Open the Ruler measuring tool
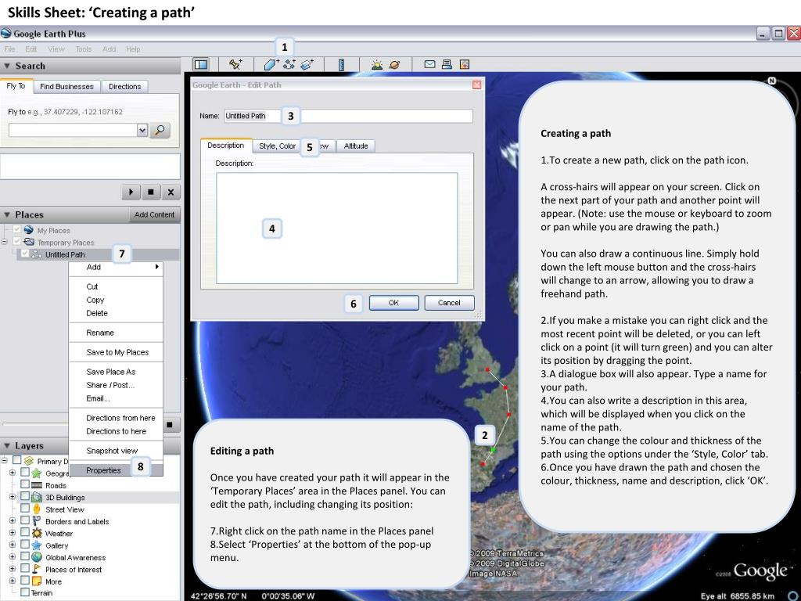Viewport: 801px width, 601px height. pyautogui.click(x=341, y=64)
